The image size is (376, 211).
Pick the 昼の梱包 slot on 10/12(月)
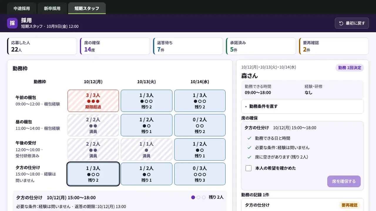tap(93, 125)
